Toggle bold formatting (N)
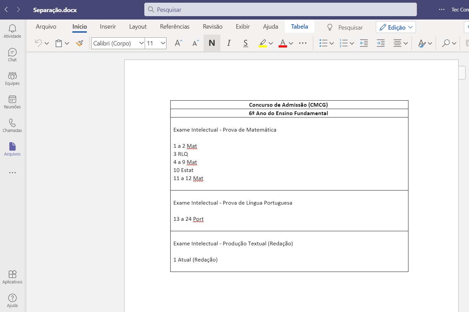The height and width of the screenshot is (312, 469). pos(212,43)
